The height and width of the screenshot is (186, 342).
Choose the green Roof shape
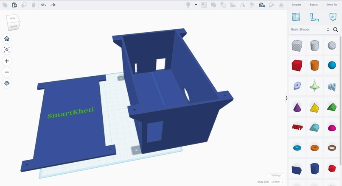pos(332,107)
